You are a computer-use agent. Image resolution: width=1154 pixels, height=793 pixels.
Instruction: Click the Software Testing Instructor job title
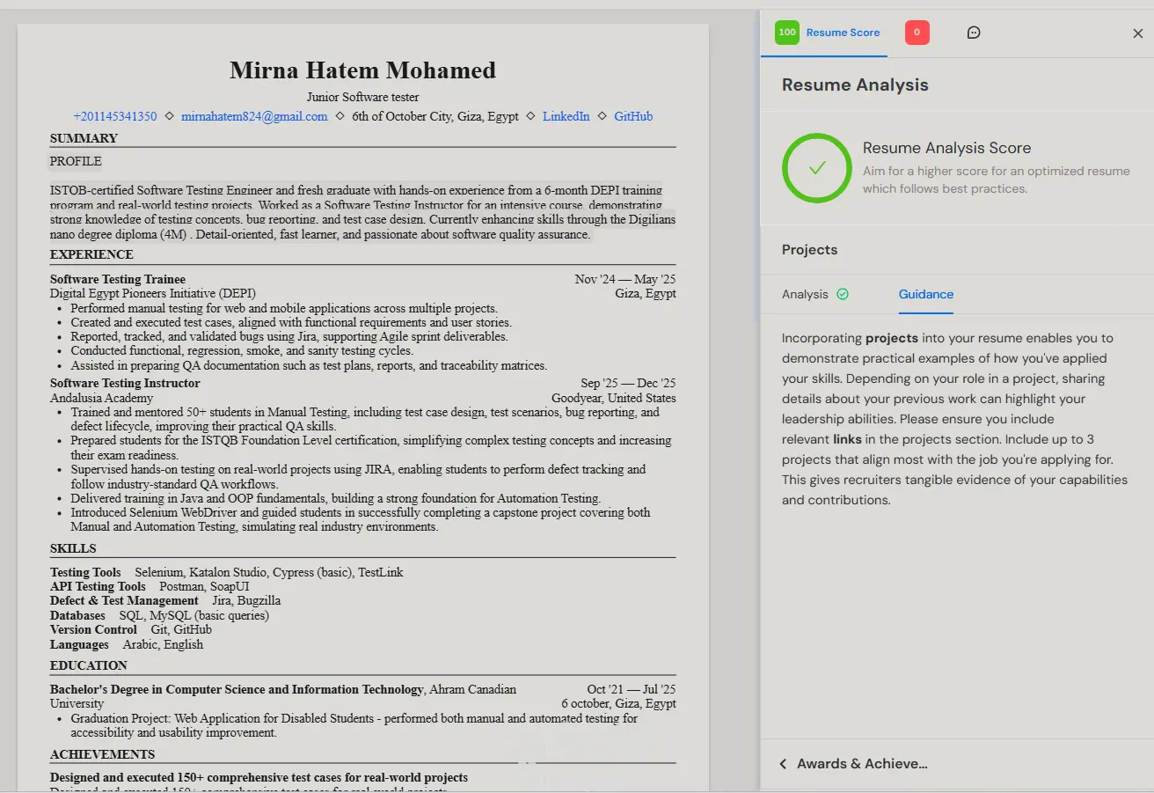point(125,383)
